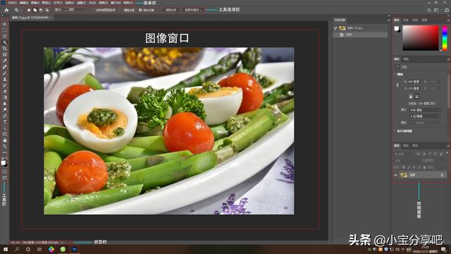Select the Hand tool
This screenshot has width=451, height=254.
5,140
